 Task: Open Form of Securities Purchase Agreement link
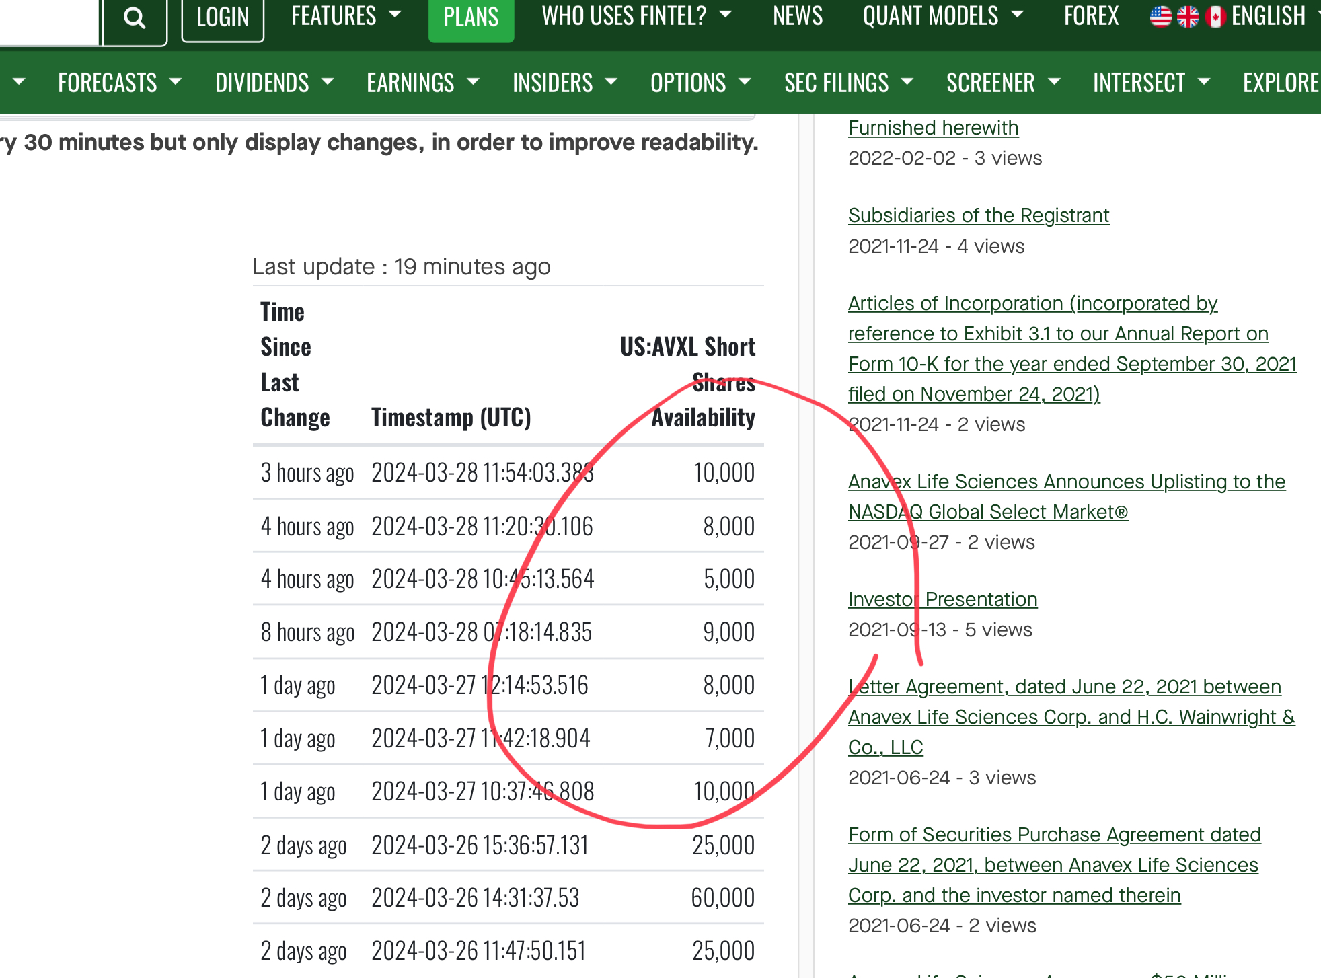(x=1054, y=865)
